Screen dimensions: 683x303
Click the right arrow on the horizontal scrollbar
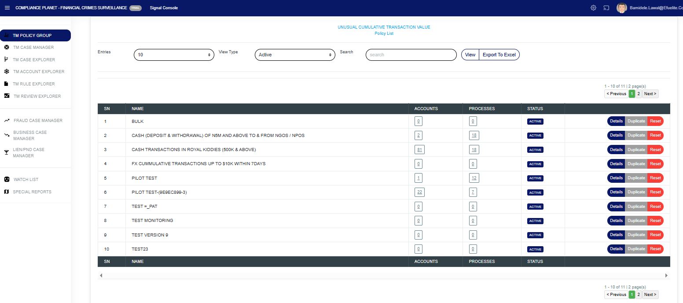click(x=666, y=275)
